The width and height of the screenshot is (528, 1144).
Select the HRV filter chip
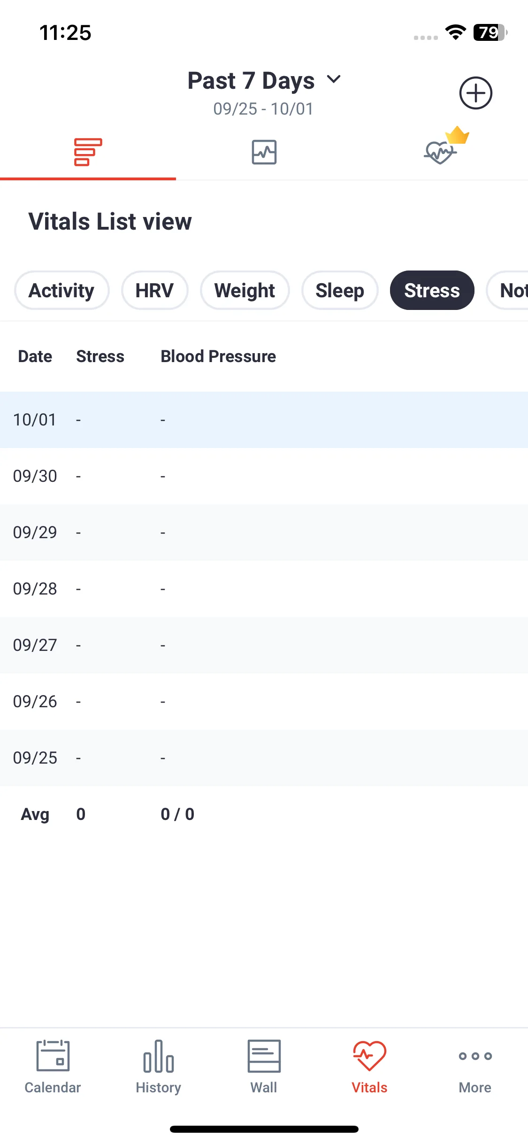154,290
